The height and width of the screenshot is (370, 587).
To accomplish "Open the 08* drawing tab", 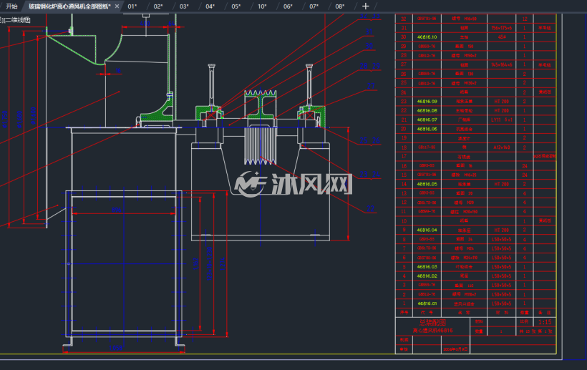I will pos(339,6).
